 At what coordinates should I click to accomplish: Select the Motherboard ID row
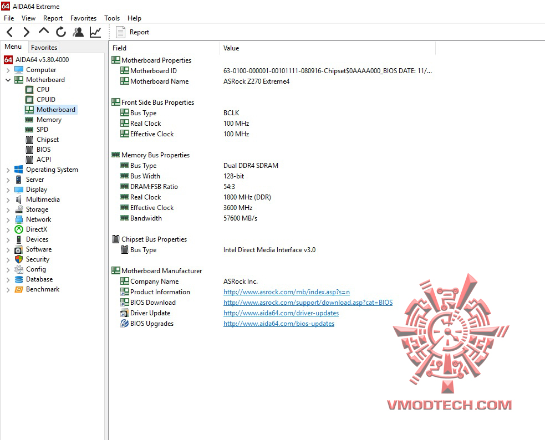(272, 71)
